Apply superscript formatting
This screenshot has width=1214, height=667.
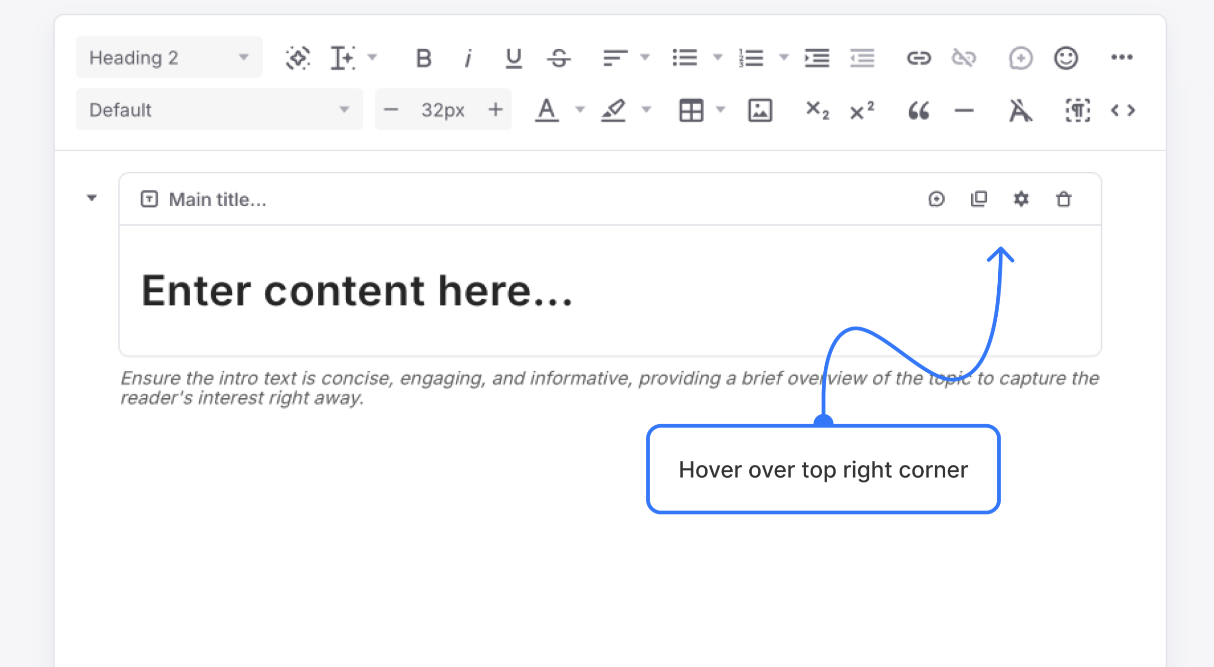point(861,110)
